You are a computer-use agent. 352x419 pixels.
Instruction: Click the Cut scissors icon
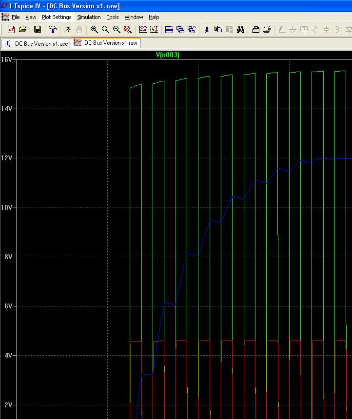pyautogui.click(x=207, y=29)
